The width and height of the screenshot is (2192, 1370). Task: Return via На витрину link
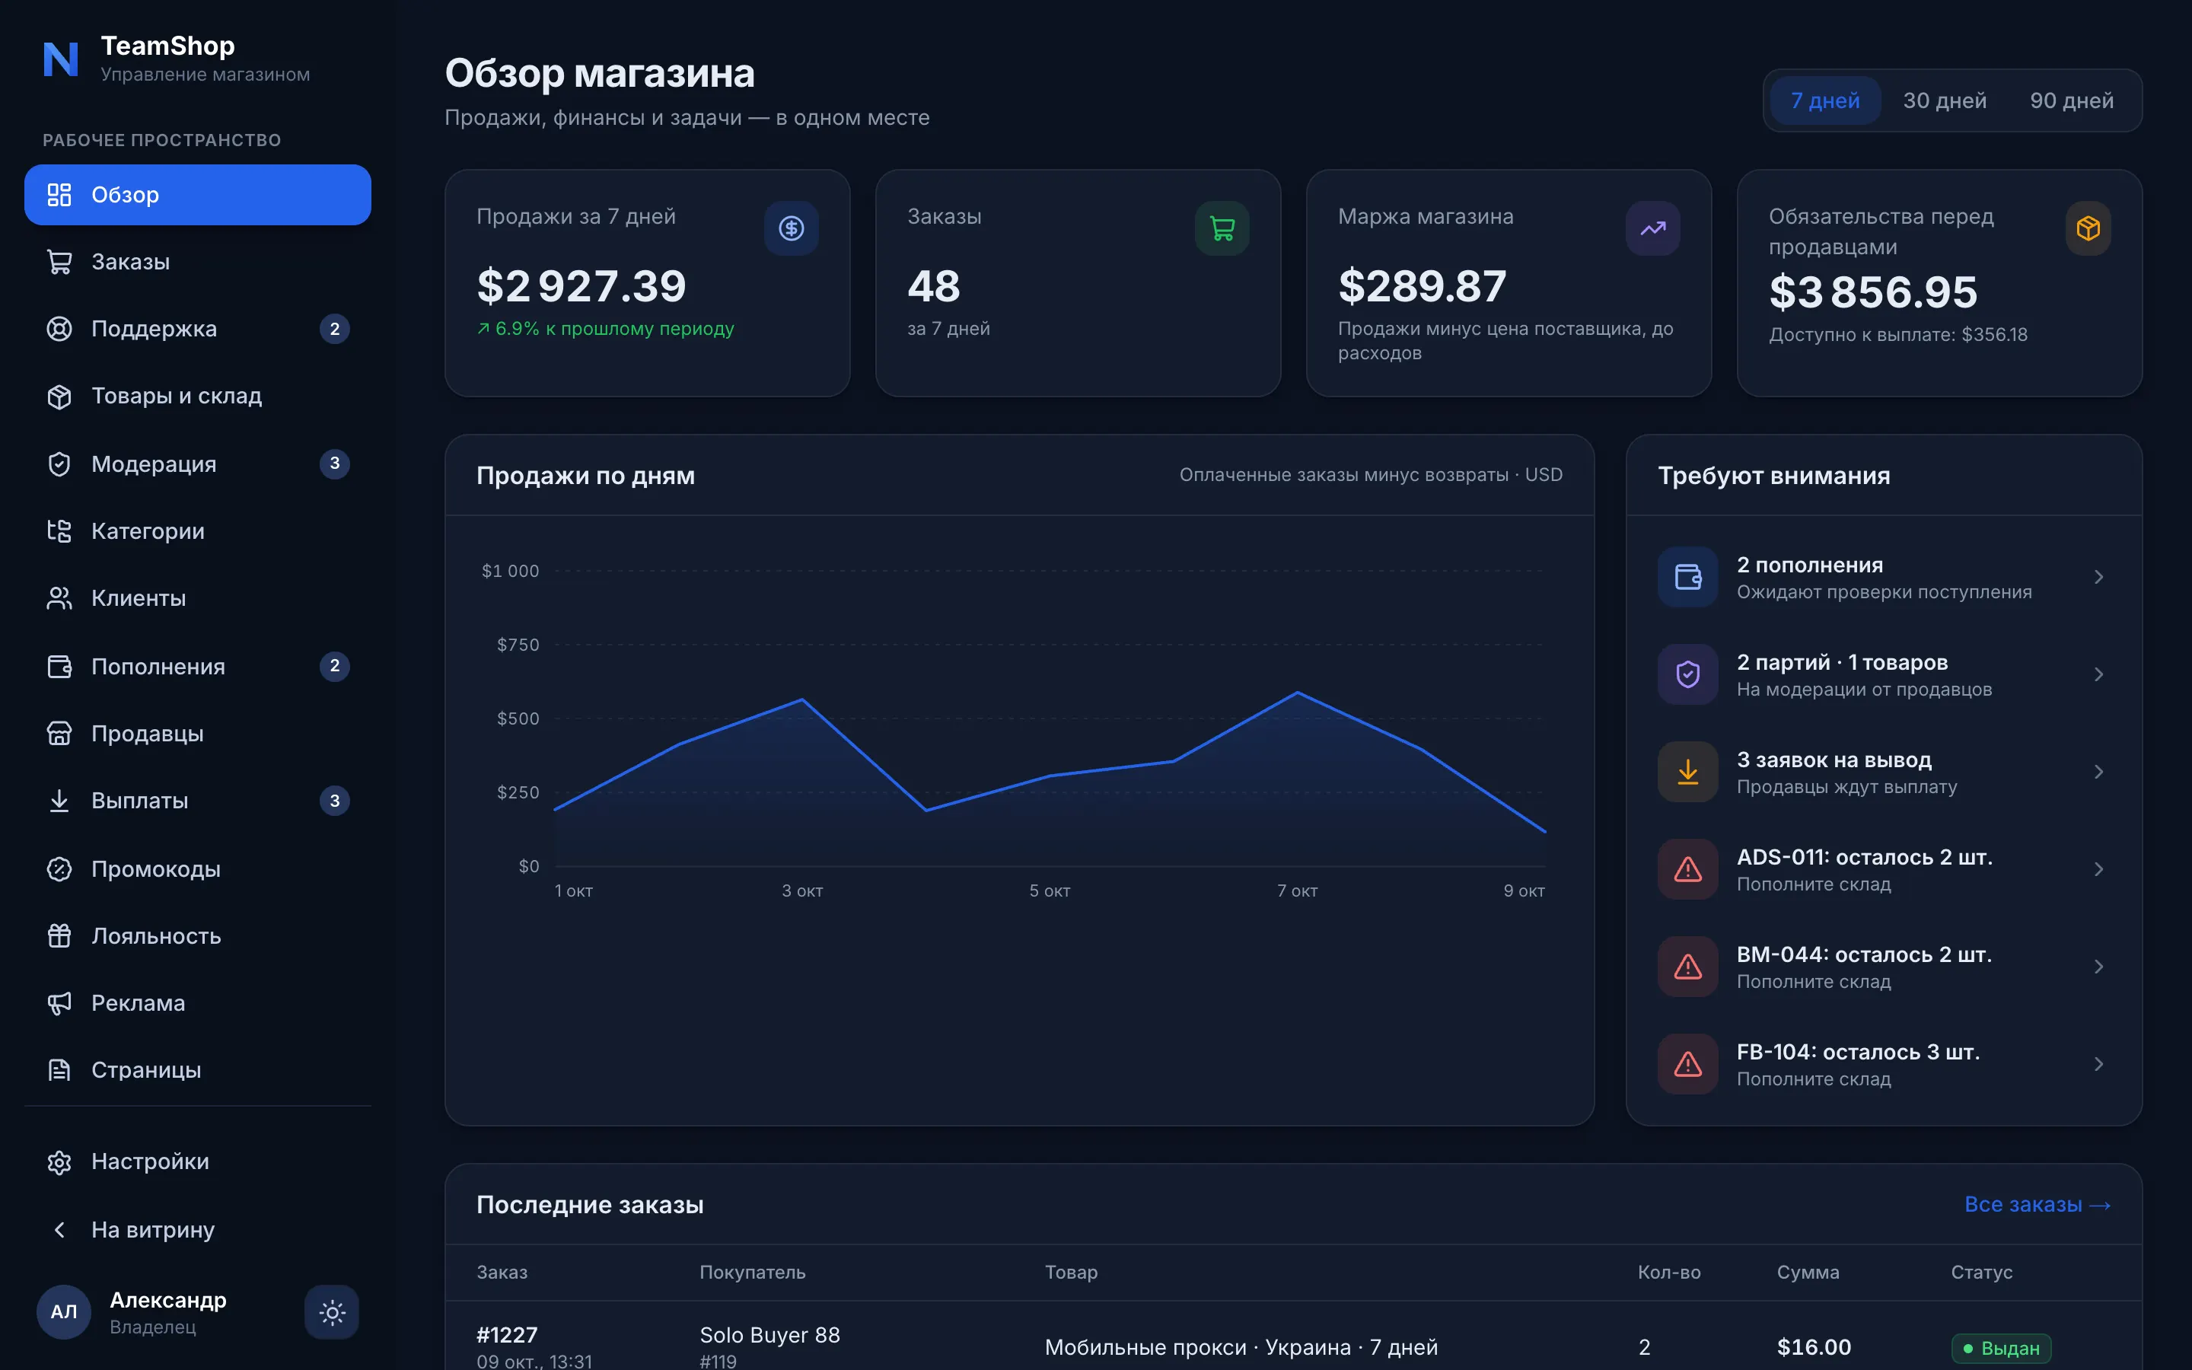197,1229
